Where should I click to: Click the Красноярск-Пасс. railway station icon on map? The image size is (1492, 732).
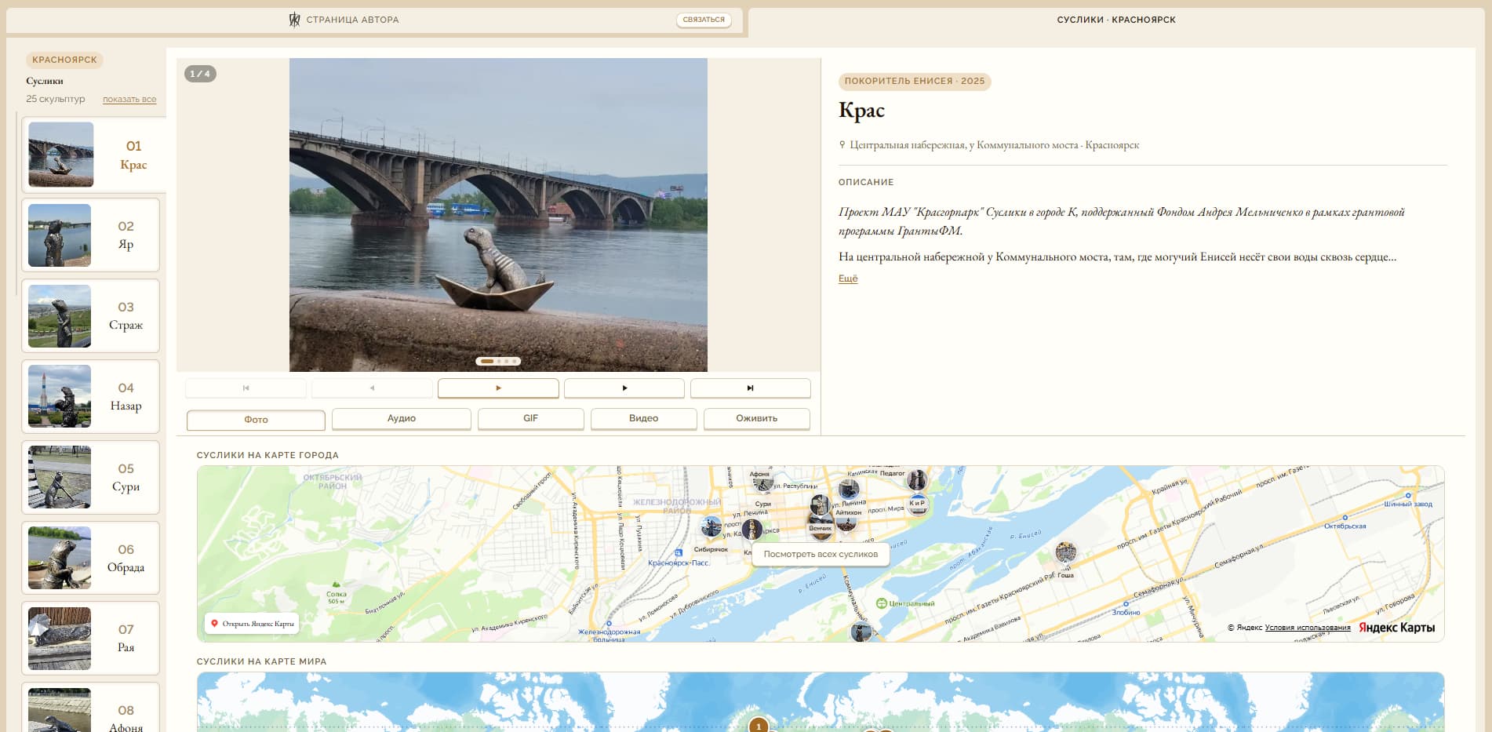[x=679, y=553]
